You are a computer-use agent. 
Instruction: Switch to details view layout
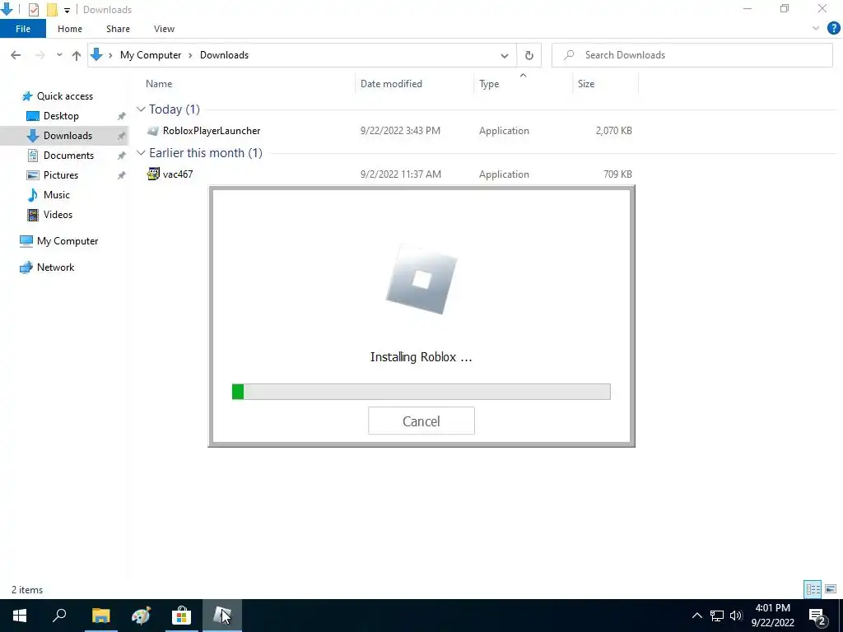coord(813,589)
